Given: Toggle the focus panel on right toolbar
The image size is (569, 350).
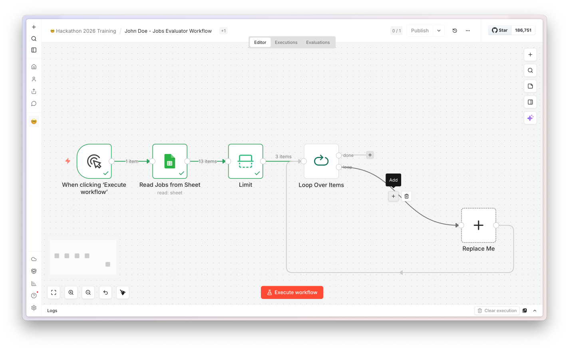Looking at the screenshot, I should (x=530, y=102).
